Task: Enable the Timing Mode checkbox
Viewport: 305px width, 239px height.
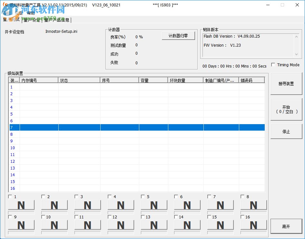Action: 273,65
